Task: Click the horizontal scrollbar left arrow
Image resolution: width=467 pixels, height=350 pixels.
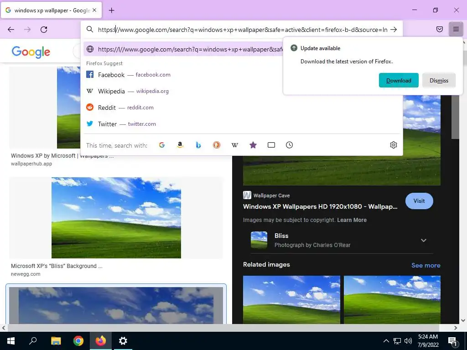Action: pos(3,328)
